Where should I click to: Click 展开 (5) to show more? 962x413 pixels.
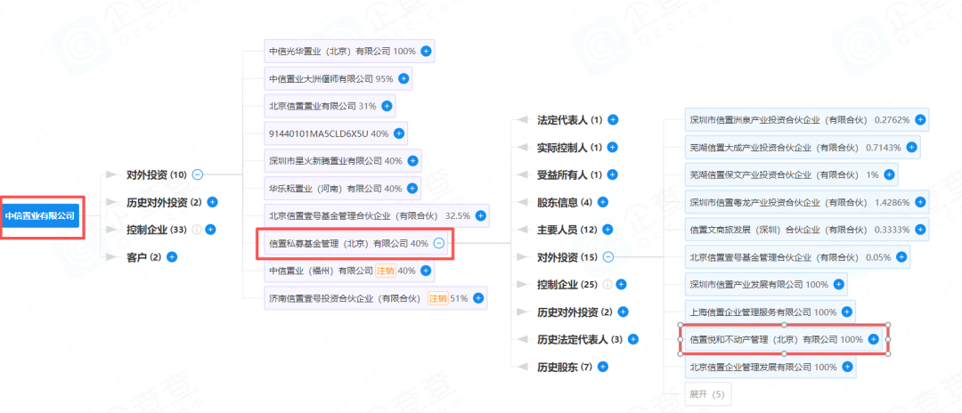[x=708, y=394]
